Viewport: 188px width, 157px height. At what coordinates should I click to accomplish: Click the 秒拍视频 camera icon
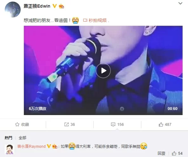(x=85, y=20)
